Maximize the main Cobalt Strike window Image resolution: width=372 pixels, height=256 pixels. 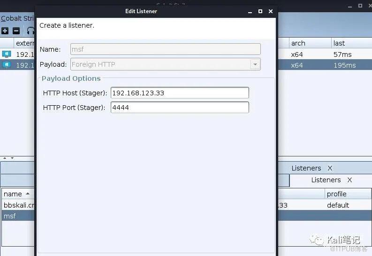[x=360, y=6]
